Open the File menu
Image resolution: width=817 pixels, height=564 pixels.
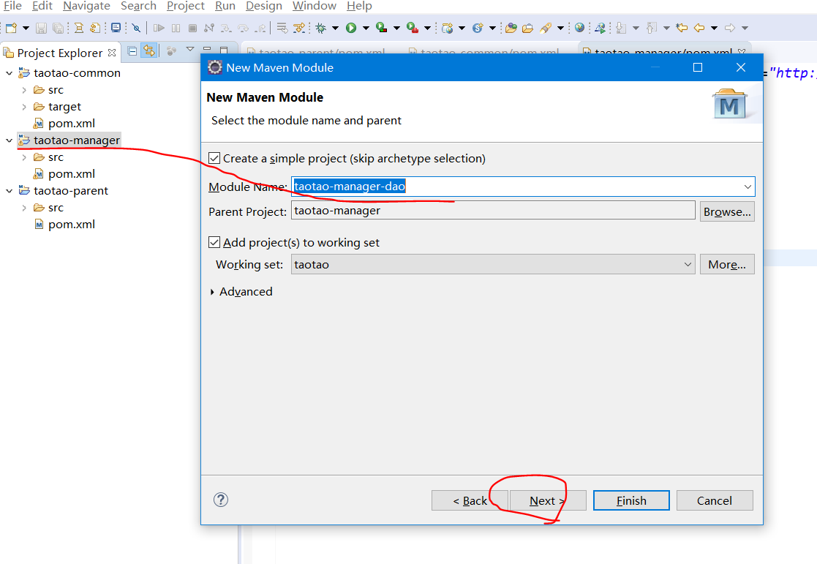pyautogui.click(x=12, y=7)
